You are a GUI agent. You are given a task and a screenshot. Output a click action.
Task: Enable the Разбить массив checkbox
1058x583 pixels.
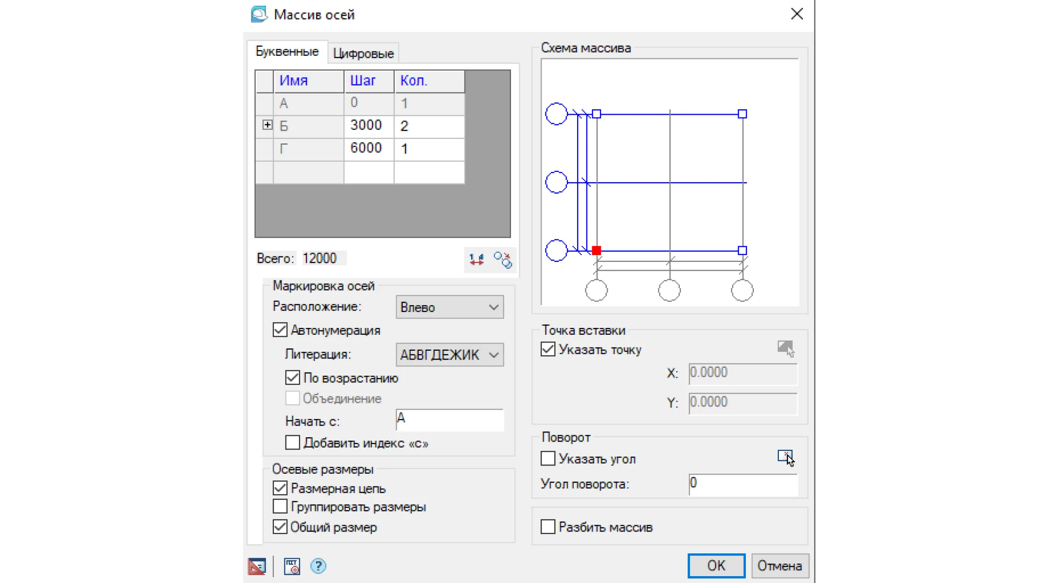[548, 527]
